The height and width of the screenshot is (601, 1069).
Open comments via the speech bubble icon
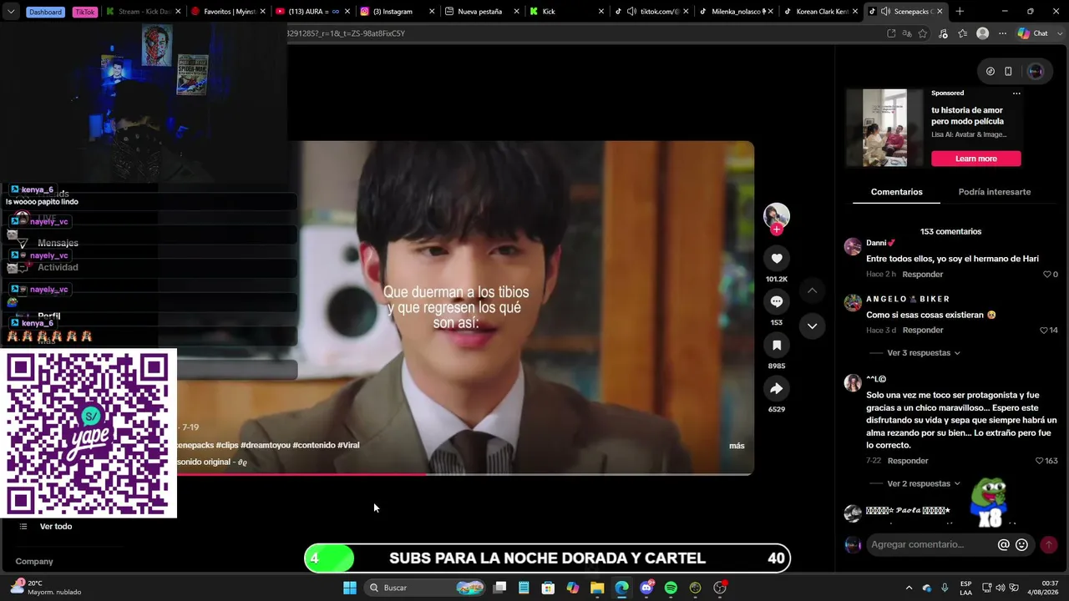click(x=777, y=301)
